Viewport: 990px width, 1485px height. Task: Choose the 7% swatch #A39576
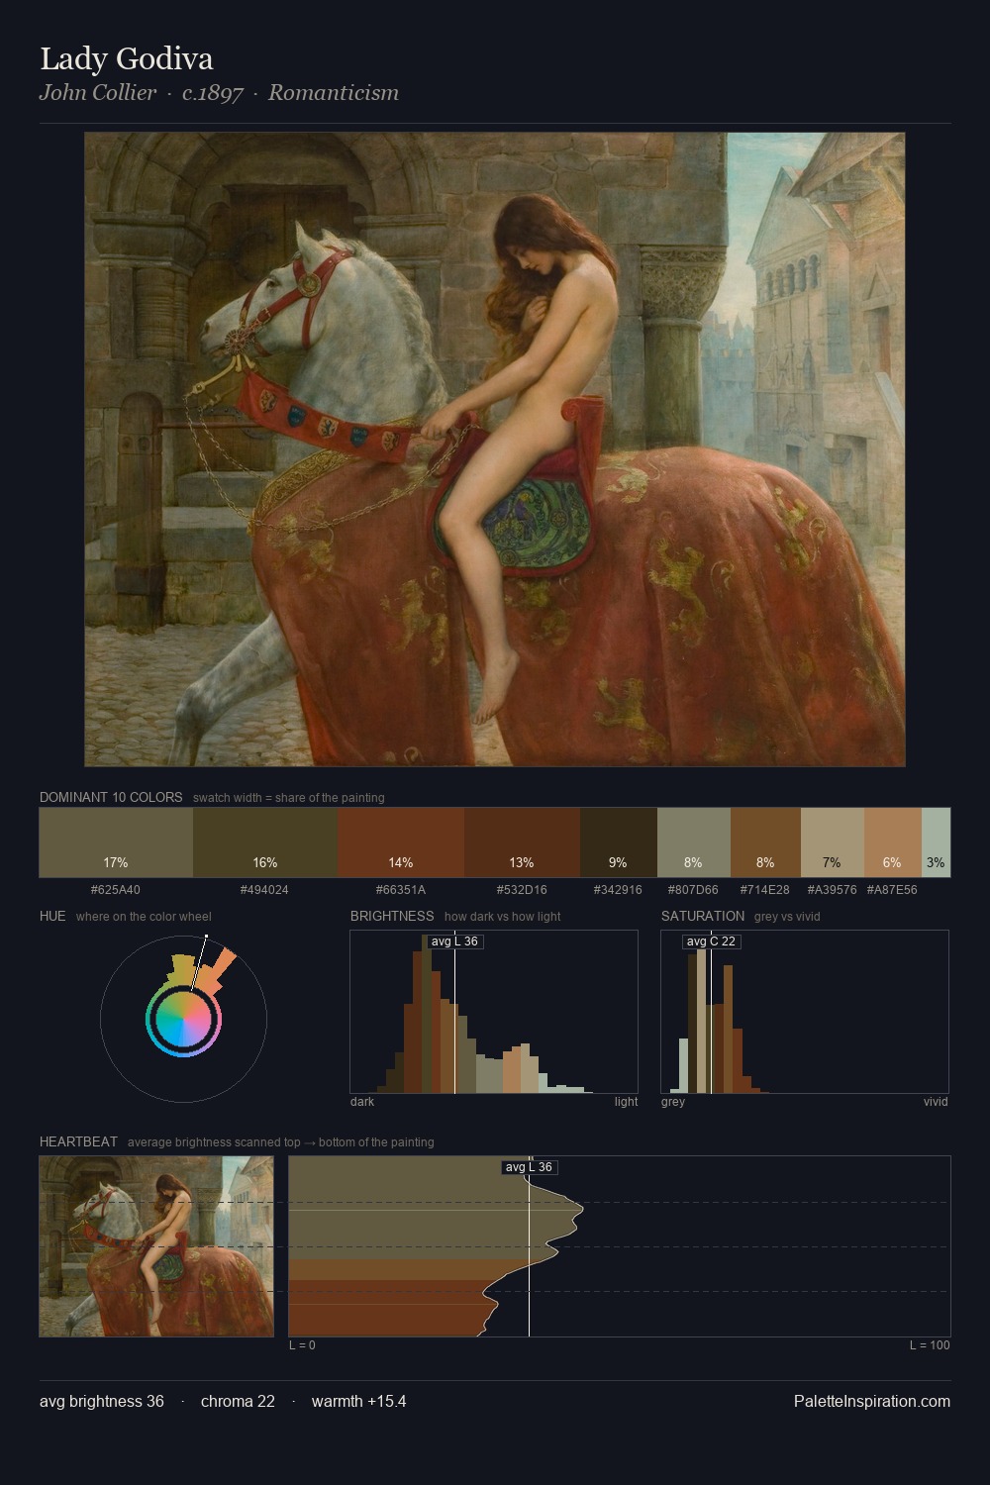tap(833, 842)
